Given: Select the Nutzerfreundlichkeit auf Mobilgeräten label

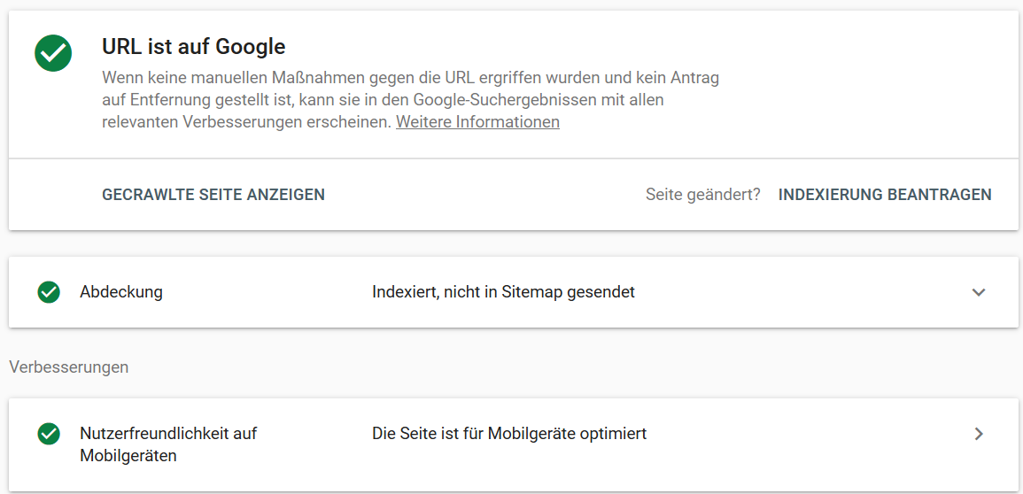Looking at the screenshot, I should point(168,444).
